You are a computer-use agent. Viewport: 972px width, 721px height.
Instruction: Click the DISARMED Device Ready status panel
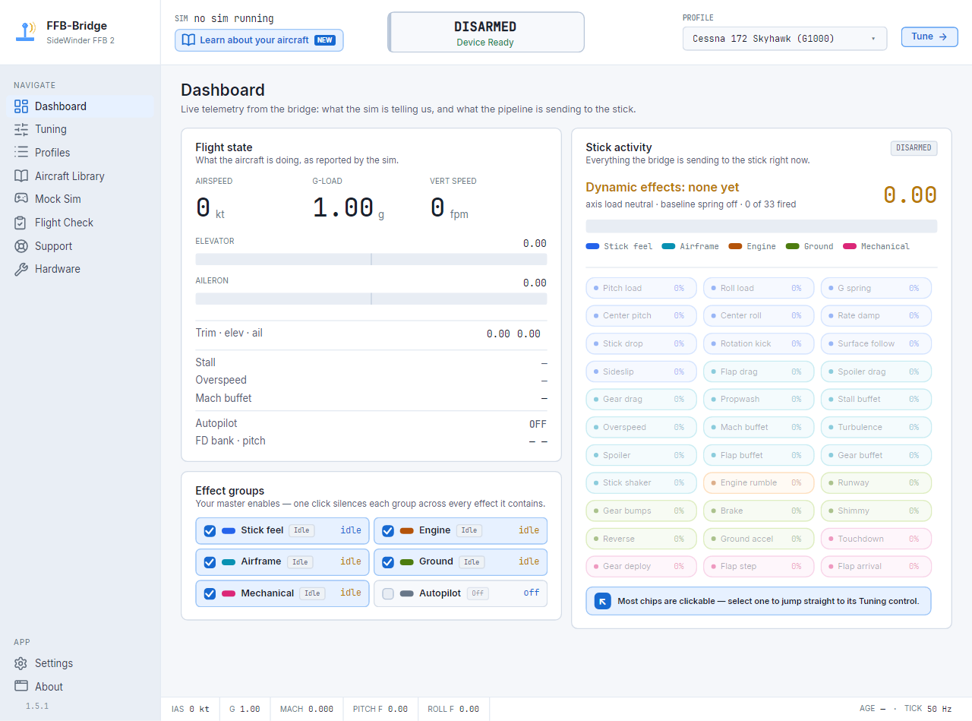coord(486,32)
